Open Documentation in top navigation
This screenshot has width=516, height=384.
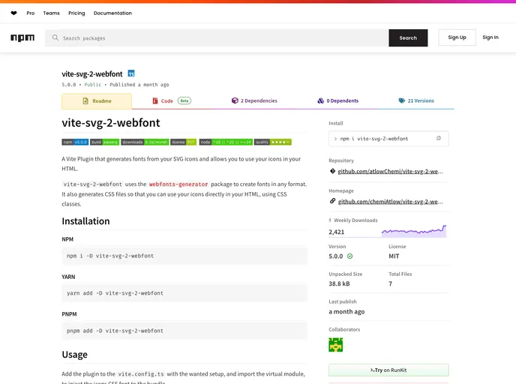tap(112, 13)
